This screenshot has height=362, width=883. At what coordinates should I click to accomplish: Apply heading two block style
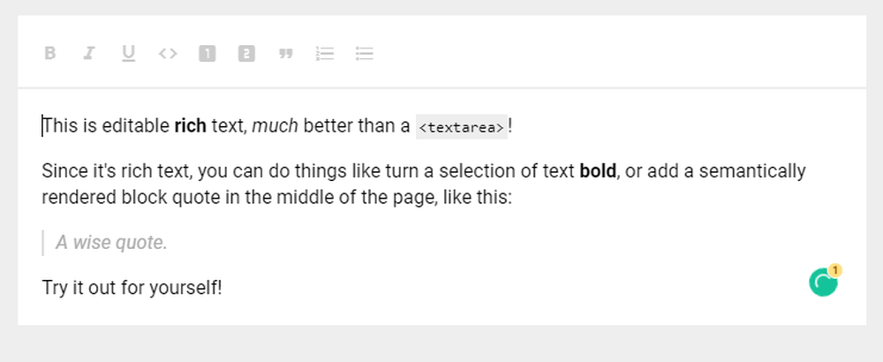pos(246,54)
